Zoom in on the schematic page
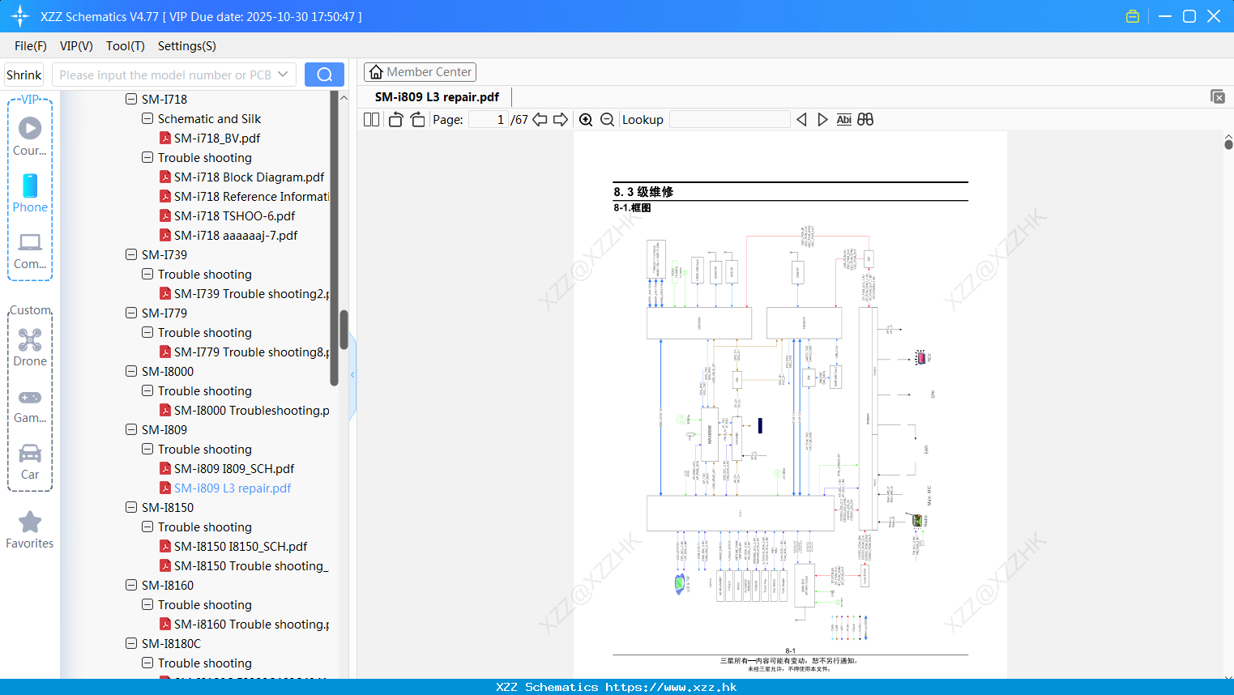Screen dimensions: 1234x695 [586, 119]
